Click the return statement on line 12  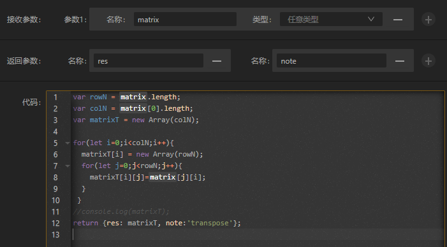click(x=157, y=223)
